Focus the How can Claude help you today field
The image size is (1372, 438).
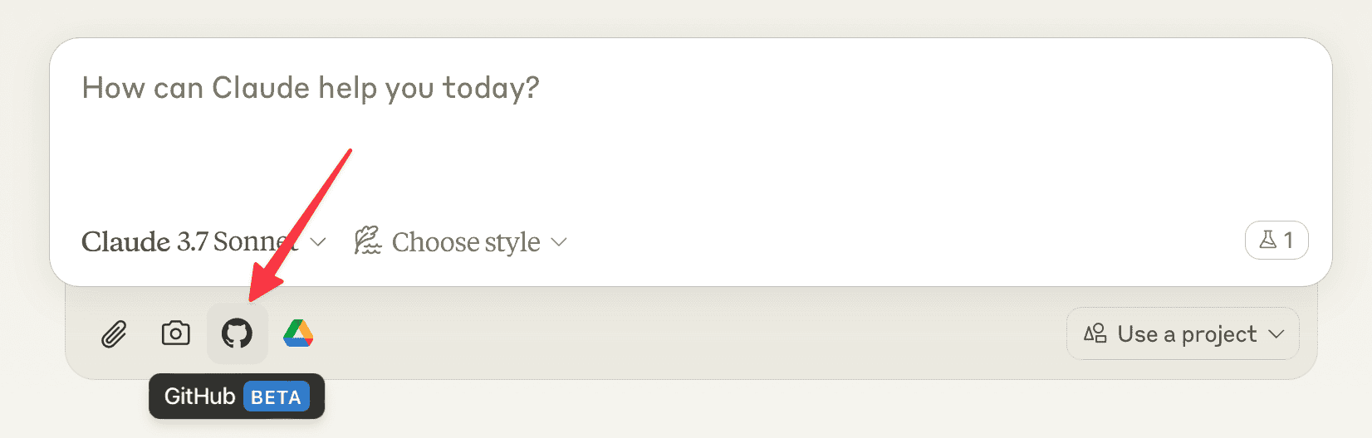pos(311,88)
